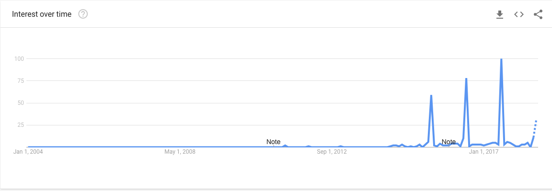
Task: Click the Jan 1, 2017 axis label
Action: [483, 152]
